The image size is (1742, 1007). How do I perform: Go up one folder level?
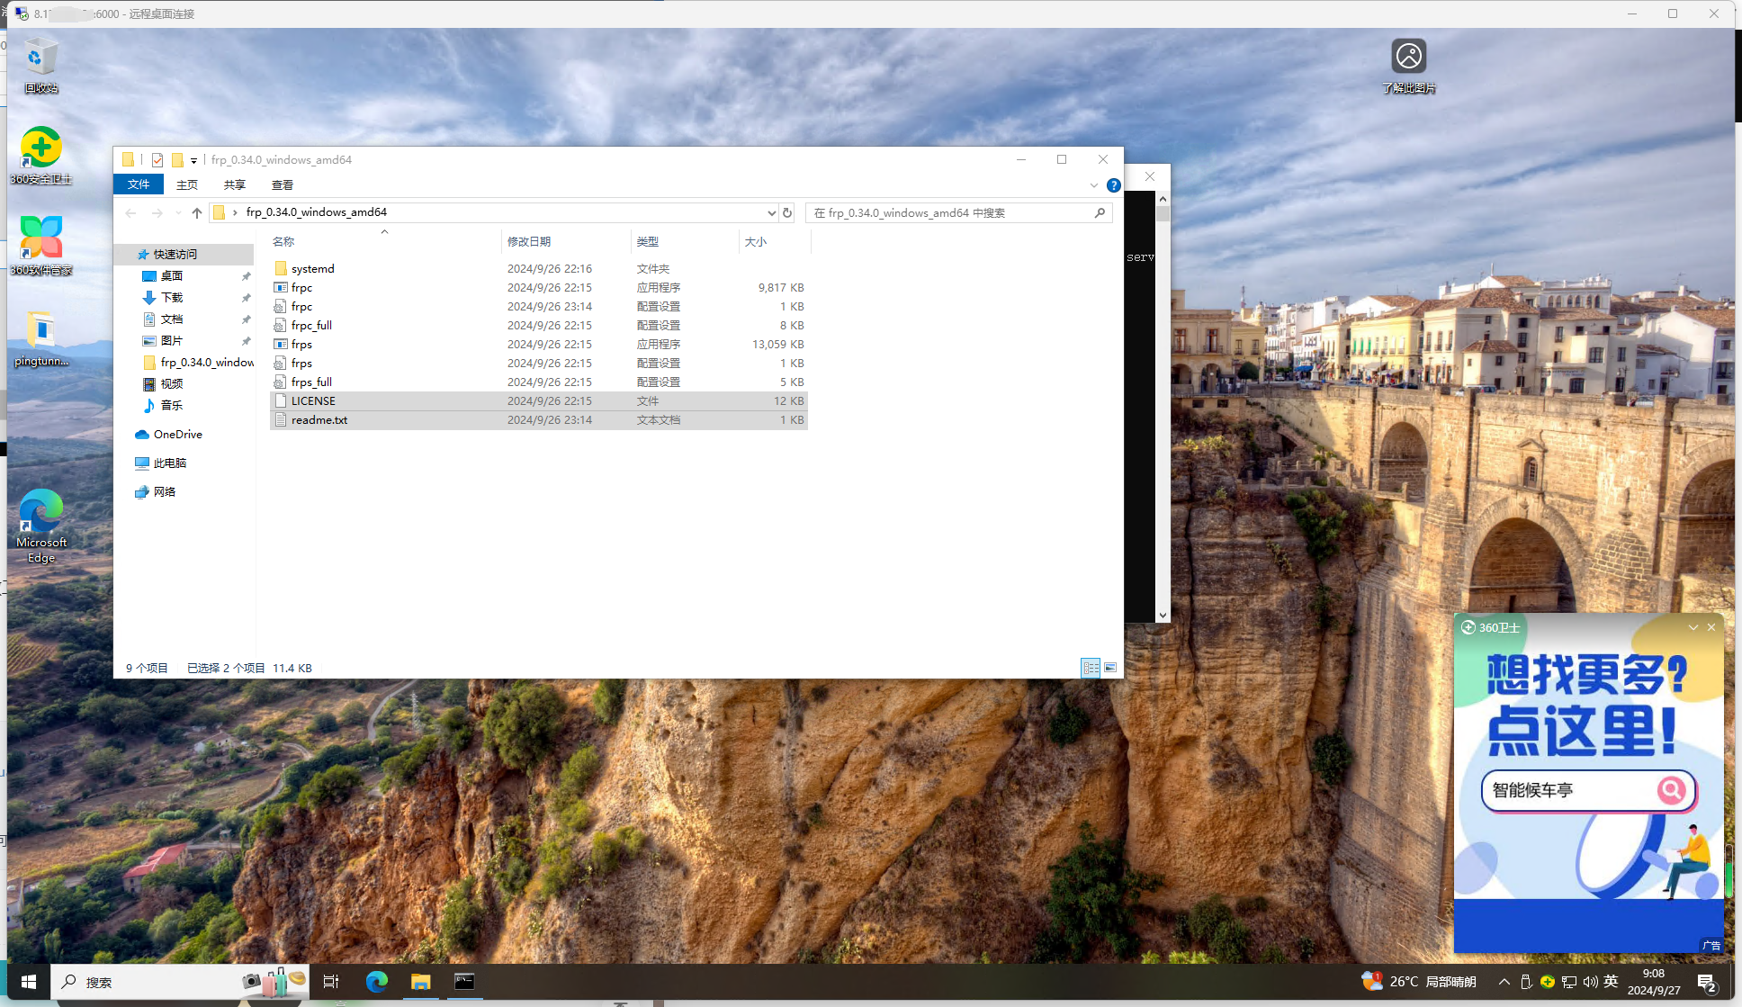coord(197,213)
